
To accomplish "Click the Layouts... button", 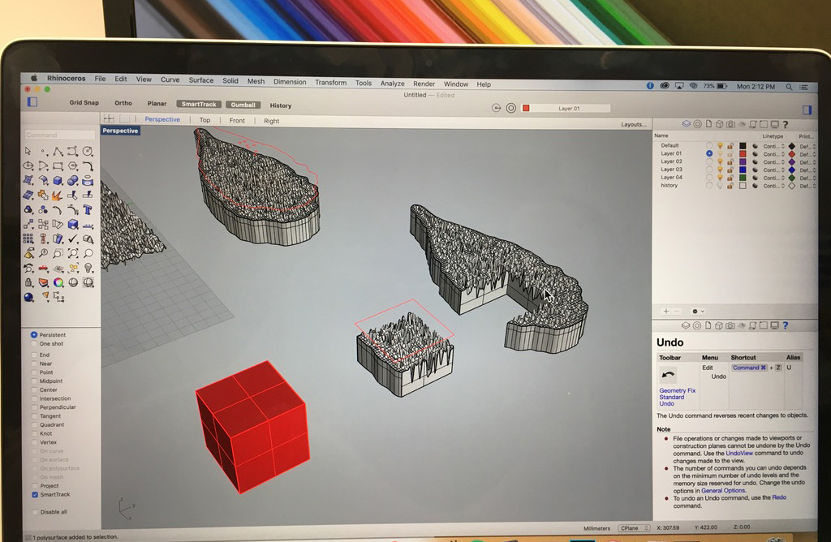I will tap(634, 124).
